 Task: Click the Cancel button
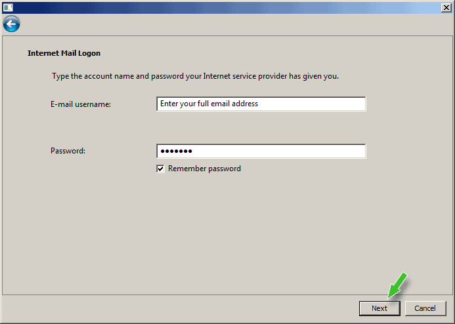(425, 308)
